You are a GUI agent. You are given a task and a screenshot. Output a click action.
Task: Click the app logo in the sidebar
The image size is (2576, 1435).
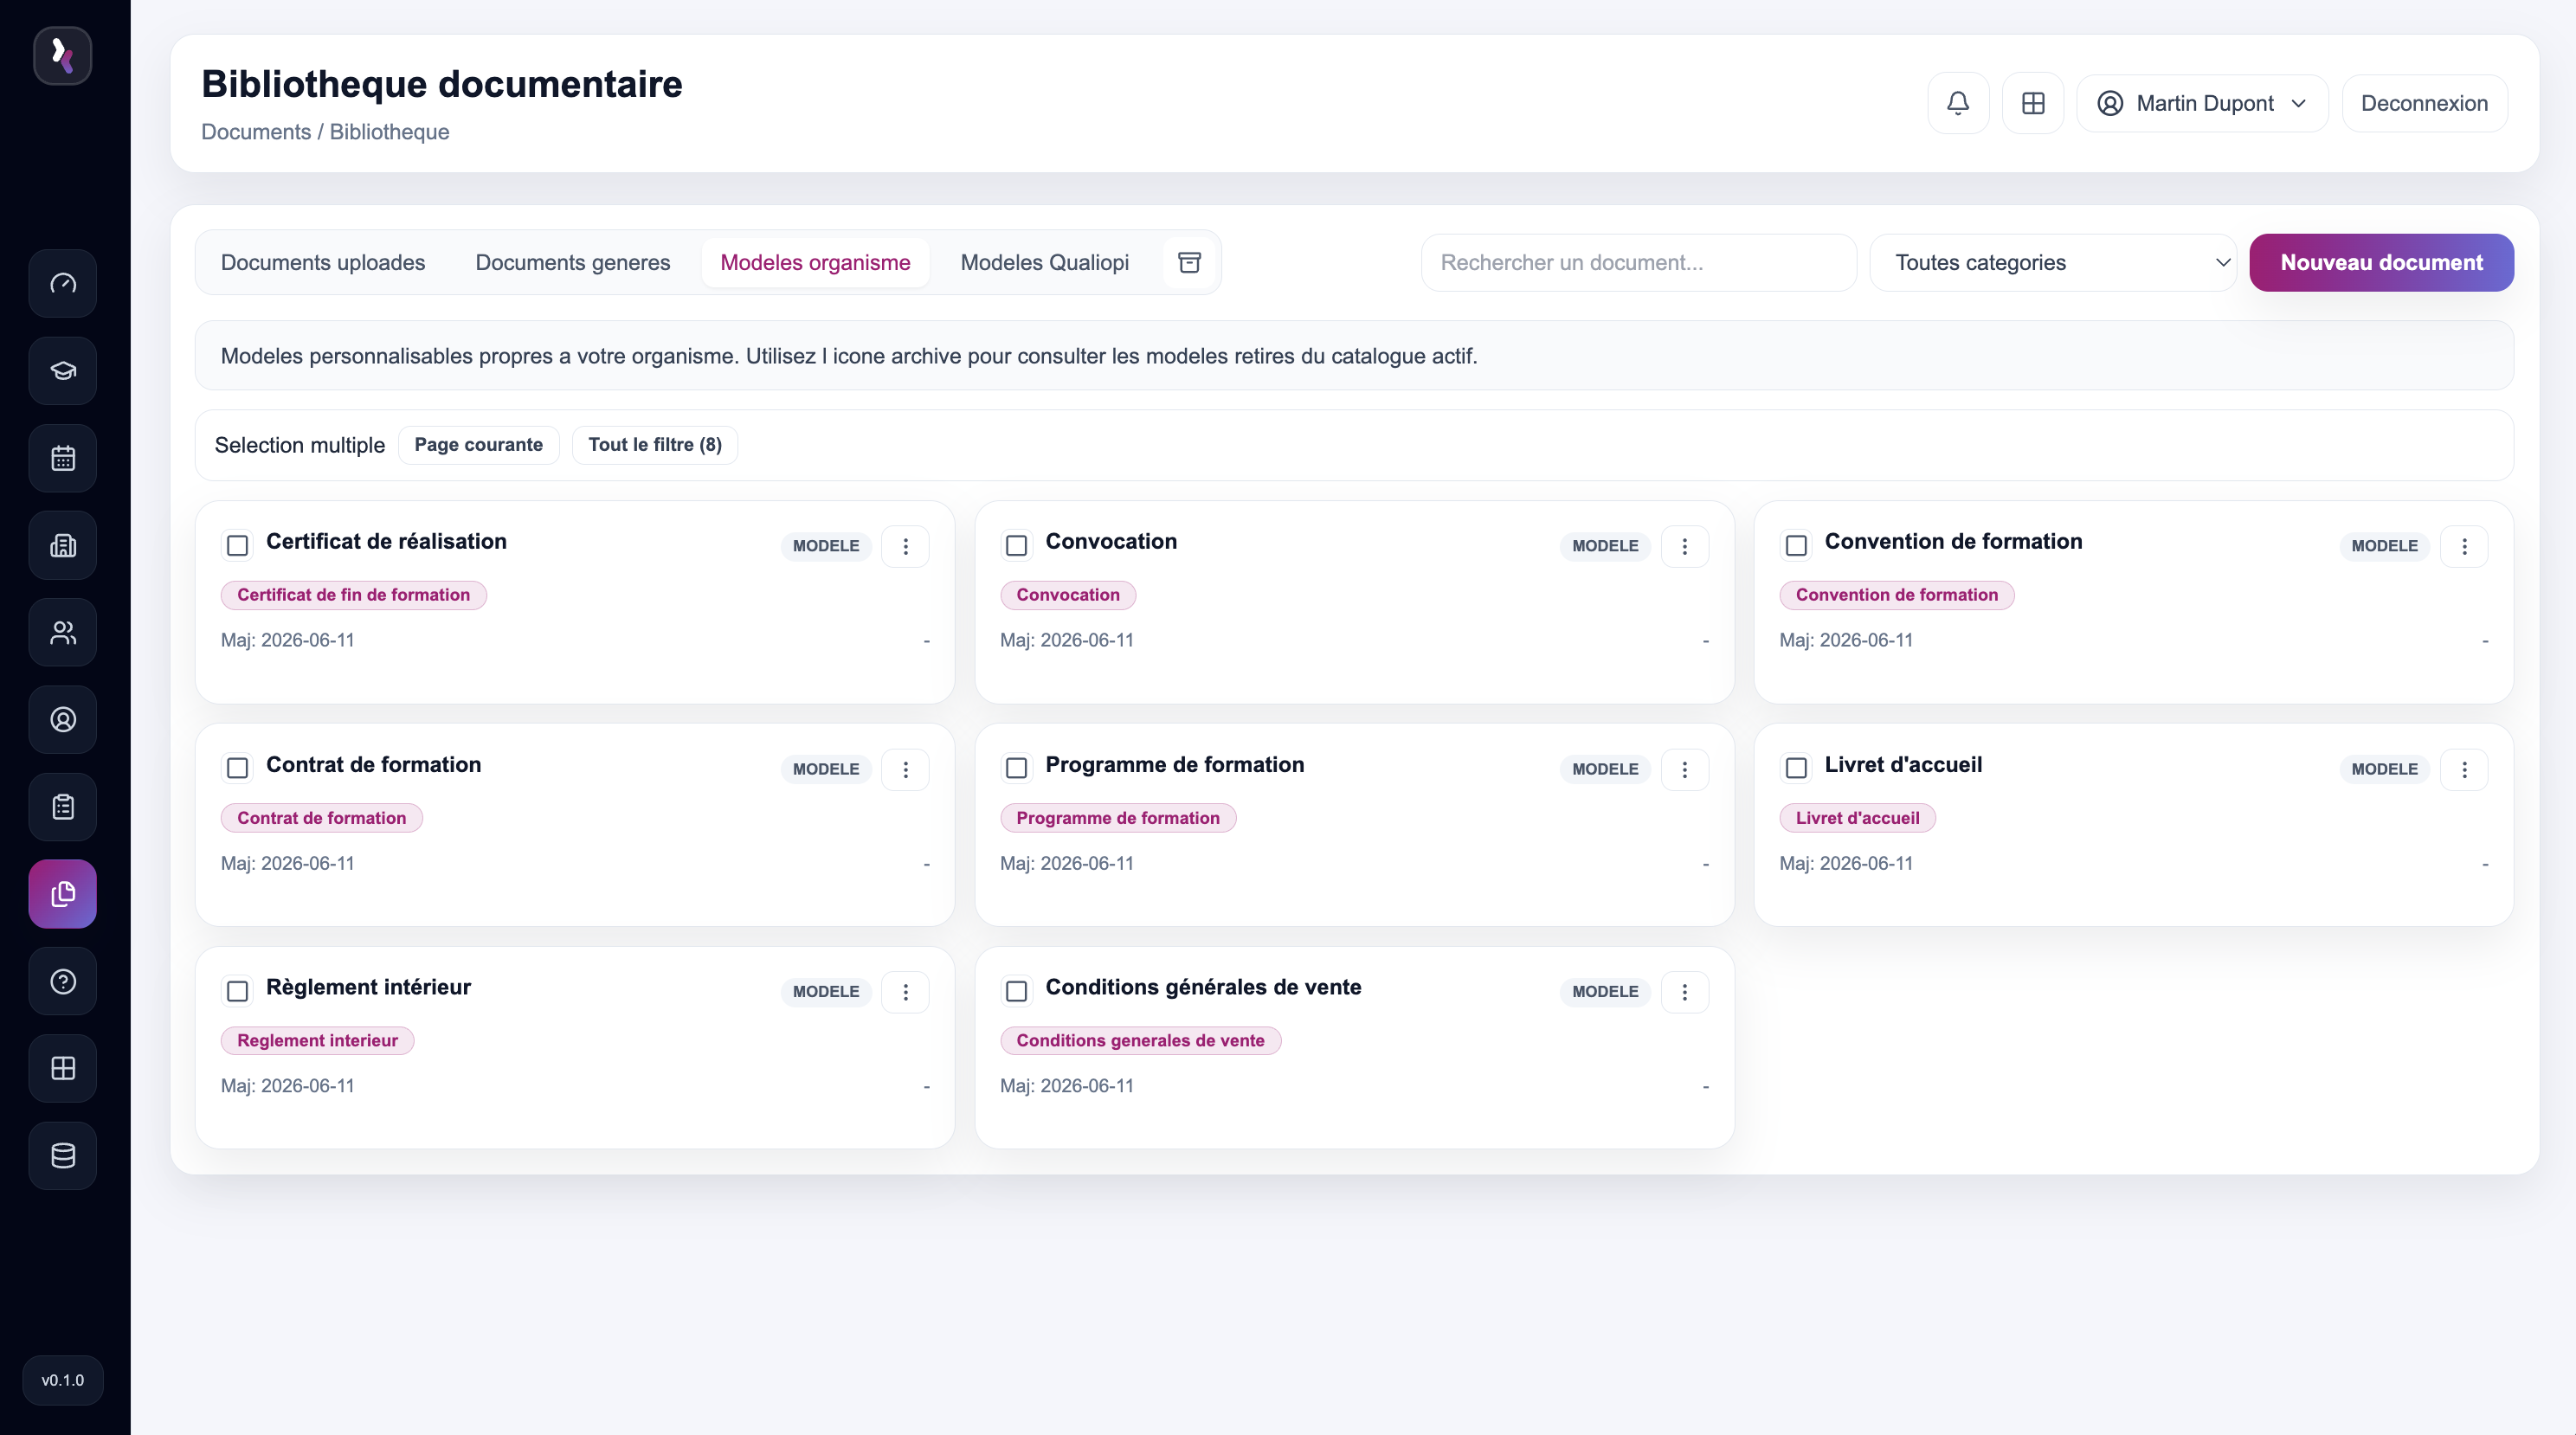(62, 55)
